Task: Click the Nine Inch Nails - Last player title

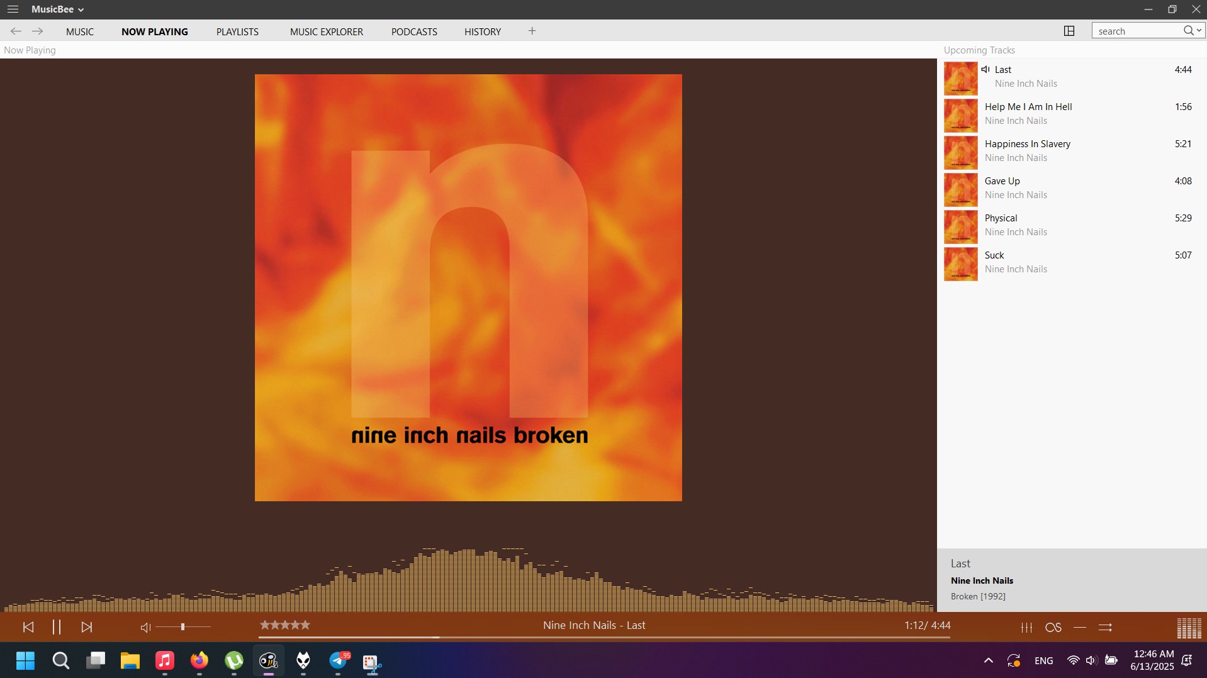Action: [x=594, y=625]
